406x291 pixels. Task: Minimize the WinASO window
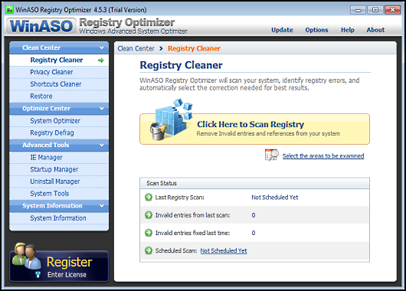coord(358,10)
